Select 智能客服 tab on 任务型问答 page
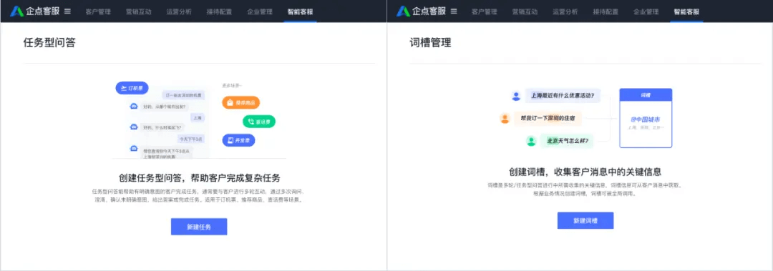Viewport: 773px width, 271px height. pos(300,11)
